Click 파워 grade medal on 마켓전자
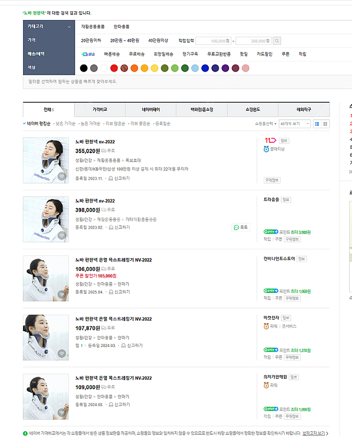The height and width of the screenshot is (437, 352). click(266, 326)
